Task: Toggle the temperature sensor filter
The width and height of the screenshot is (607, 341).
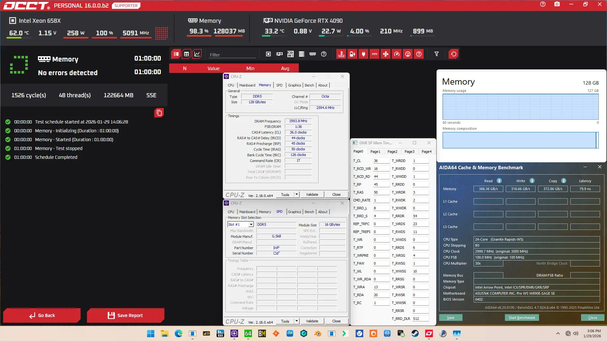Action: point(341,54)
